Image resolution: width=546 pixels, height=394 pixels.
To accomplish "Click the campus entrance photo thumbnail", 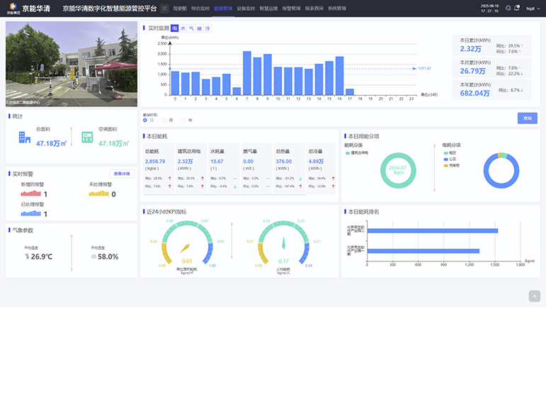I will click(72, 64).
